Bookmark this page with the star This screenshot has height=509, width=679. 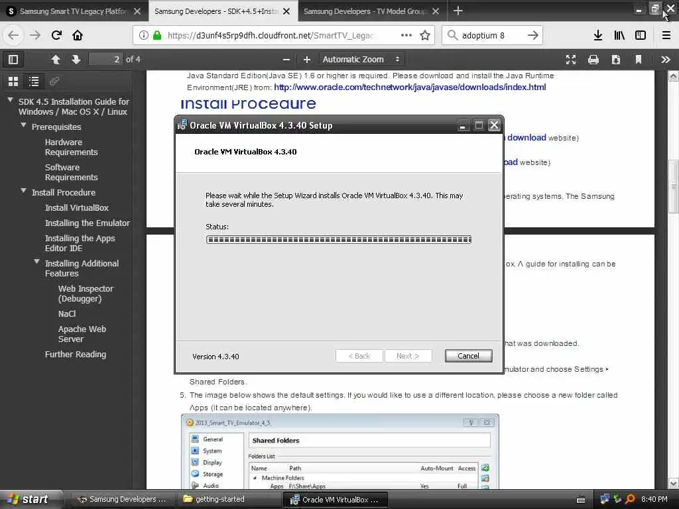click(425, 36)
